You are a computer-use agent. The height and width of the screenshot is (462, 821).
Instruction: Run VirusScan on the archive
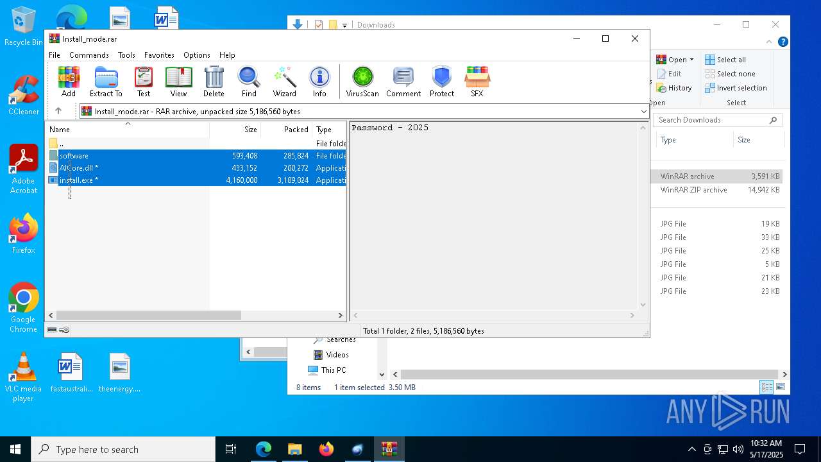click(x=362, y=81)
